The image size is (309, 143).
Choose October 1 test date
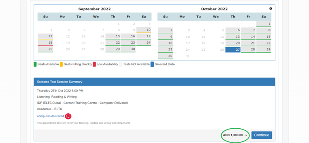(x=264, y=24)
